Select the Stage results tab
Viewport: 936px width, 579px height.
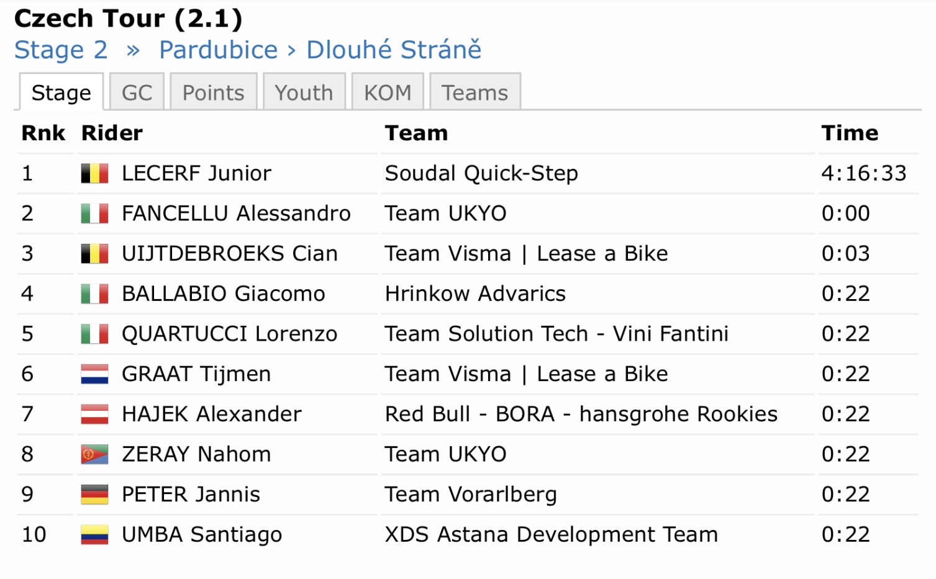(x=61, y=92)
